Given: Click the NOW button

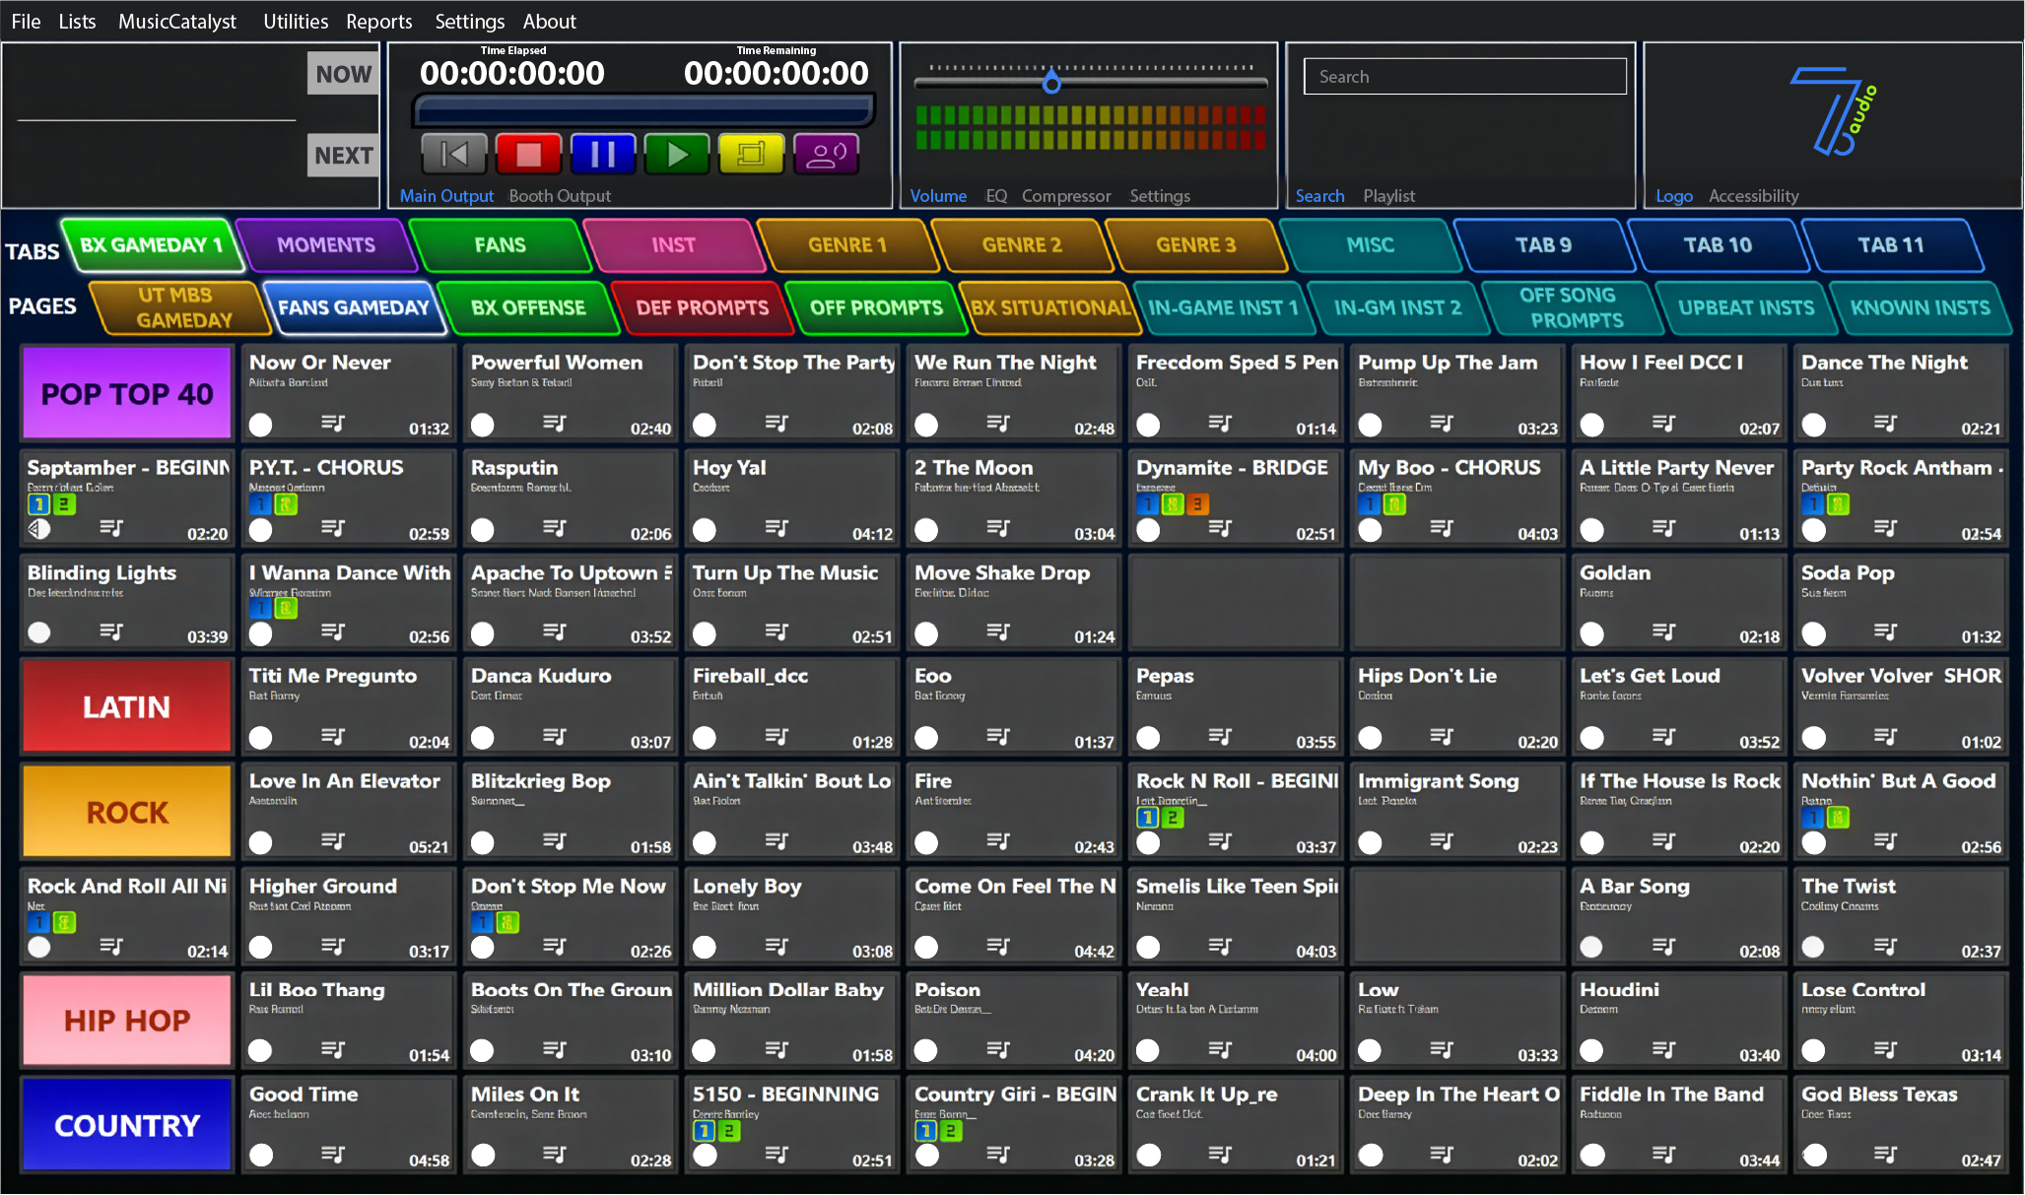Looking at the screenshot, I should [343, 74].
